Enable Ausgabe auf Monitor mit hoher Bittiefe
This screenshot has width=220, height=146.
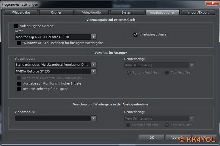(19, 84)
